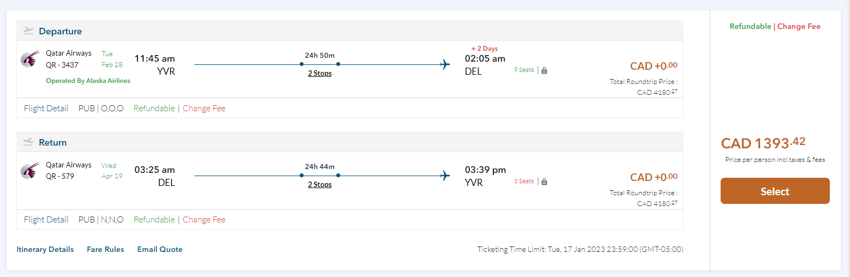Click airplane icon on departure route line
Screen dimensions: 850x277
pyautogui.click(x=445, y=64)
